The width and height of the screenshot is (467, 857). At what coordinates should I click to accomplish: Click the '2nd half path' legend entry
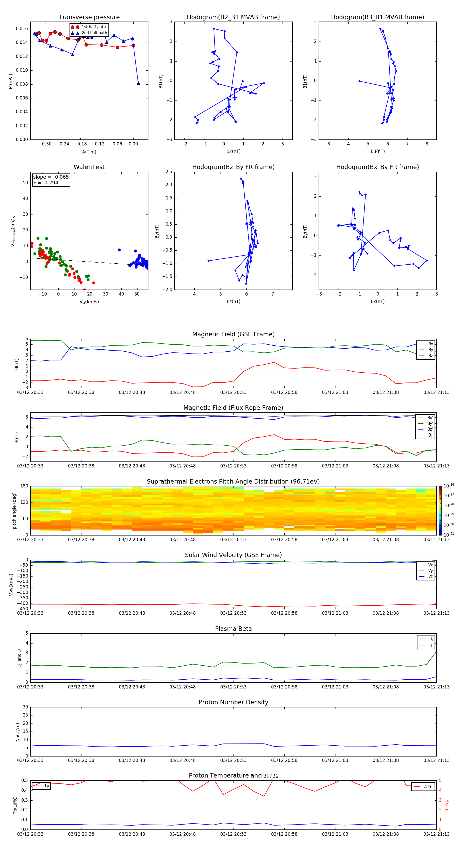(x=89, y=33)
